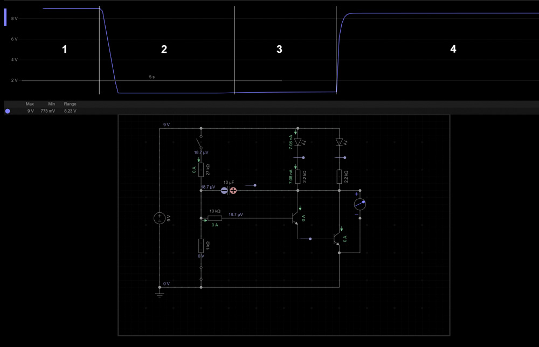This screenshot has height=347, width=539.
Task: Click the Range value 8.23 V
Action: pos(70,111)
